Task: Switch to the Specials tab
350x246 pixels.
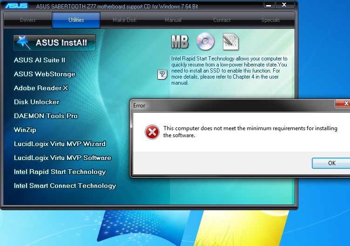Action: pos(270,20)
